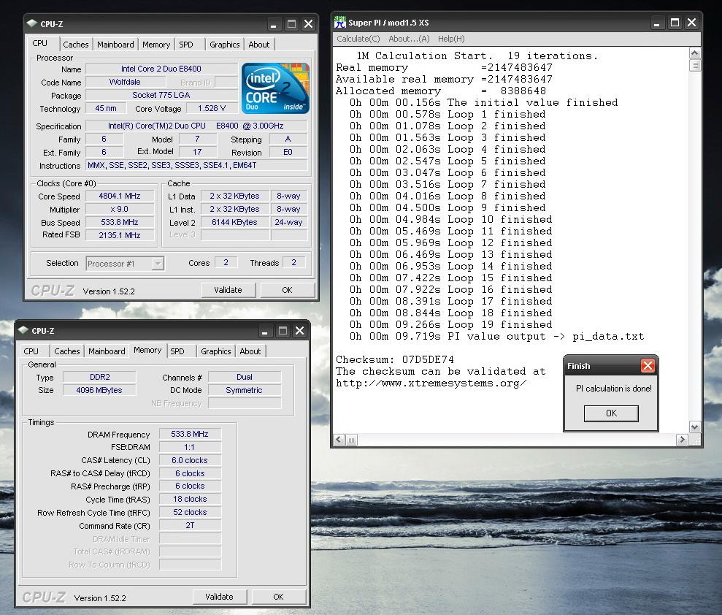Click the Super PI horizontal scrollbar right arrow
Viewport: 722px width, 615px height.
point(682,440)
